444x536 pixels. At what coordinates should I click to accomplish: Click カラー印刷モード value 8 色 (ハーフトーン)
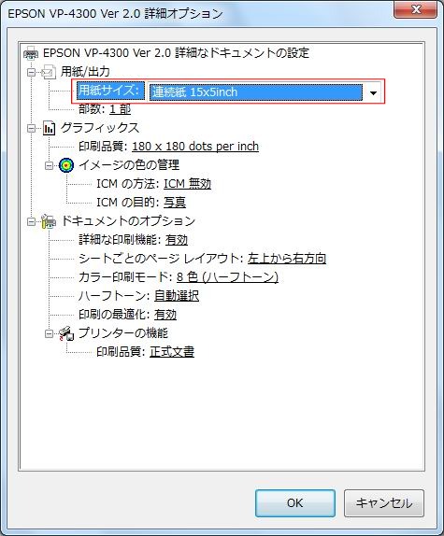coord(227,277)
